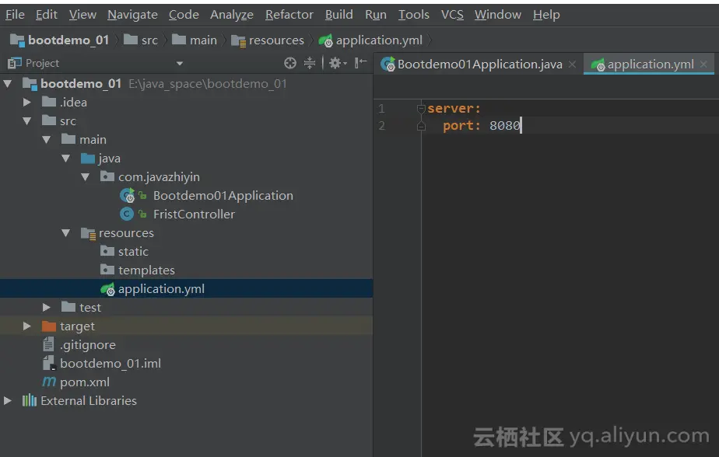Select application.yml in project tree
This screenshot has width=719, height=457.
tap(186, 289)
